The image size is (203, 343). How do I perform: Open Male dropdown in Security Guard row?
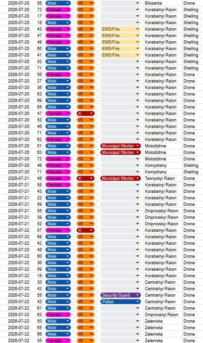click(58, 295)
